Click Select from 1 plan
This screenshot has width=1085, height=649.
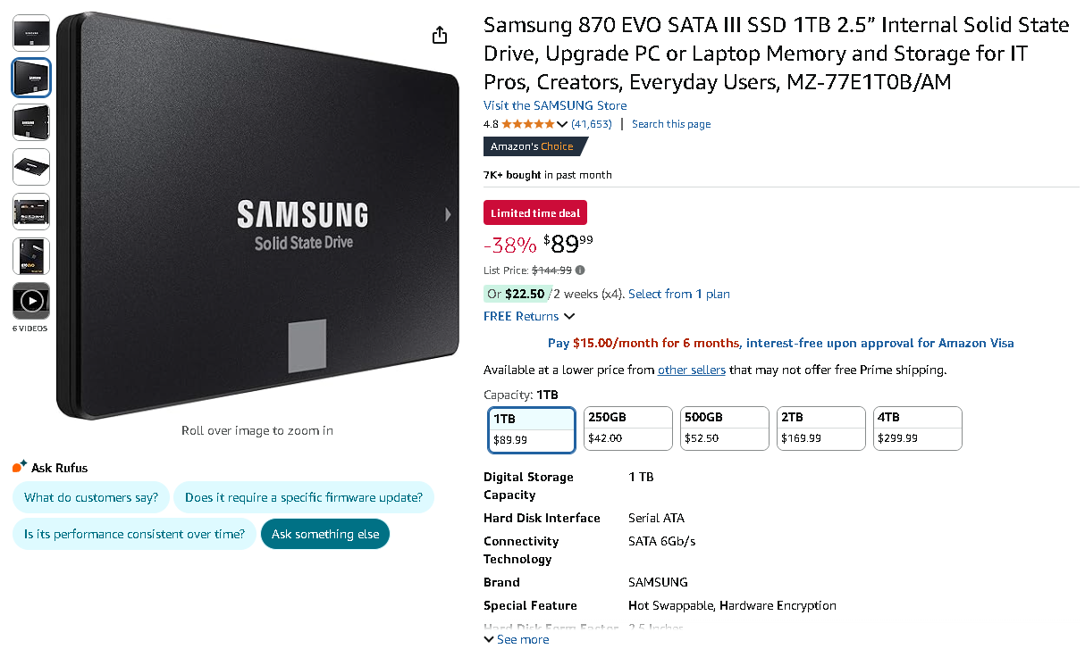click(x=678, y=293)
